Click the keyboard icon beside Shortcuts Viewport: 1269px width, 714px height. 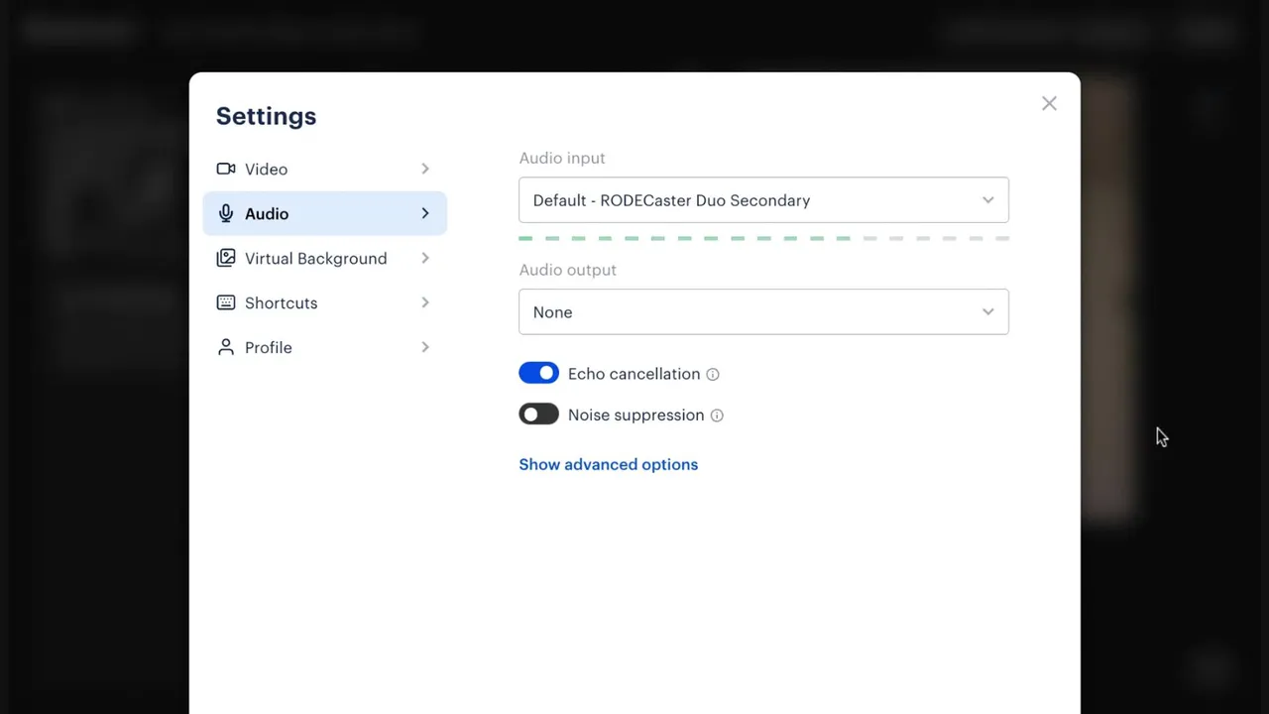tap(226, 302)
